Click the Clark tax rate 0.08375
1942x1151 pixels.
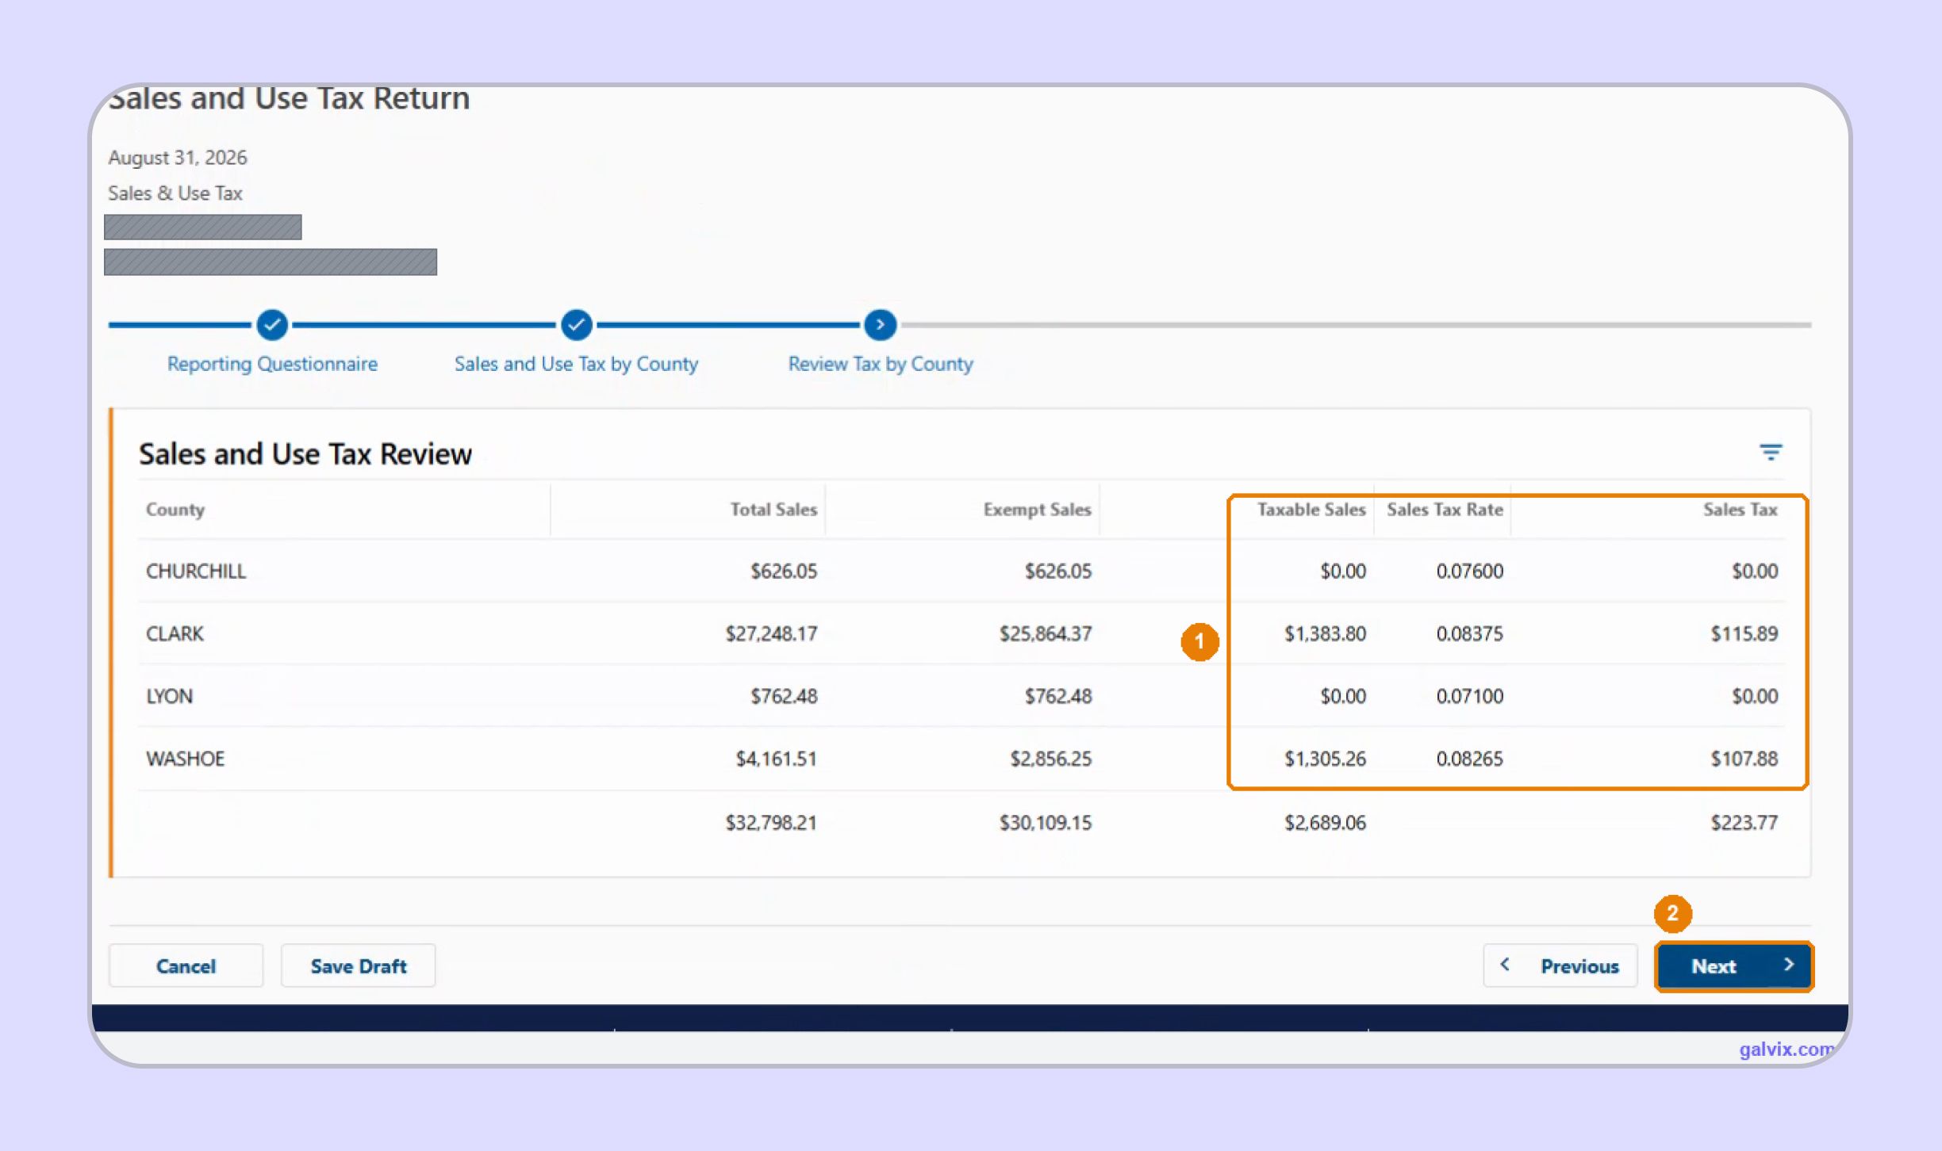coord(1469,633)
